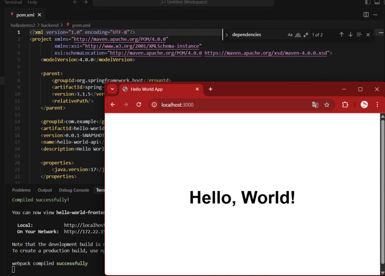
Task: Switch to the Debug Console panel tab
Action: pos(74,190)
